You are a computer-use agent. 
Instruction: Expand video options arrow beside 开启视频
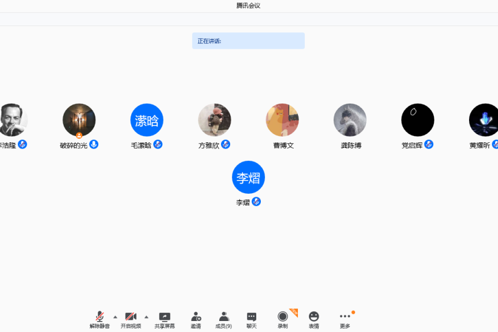[146, 317]
